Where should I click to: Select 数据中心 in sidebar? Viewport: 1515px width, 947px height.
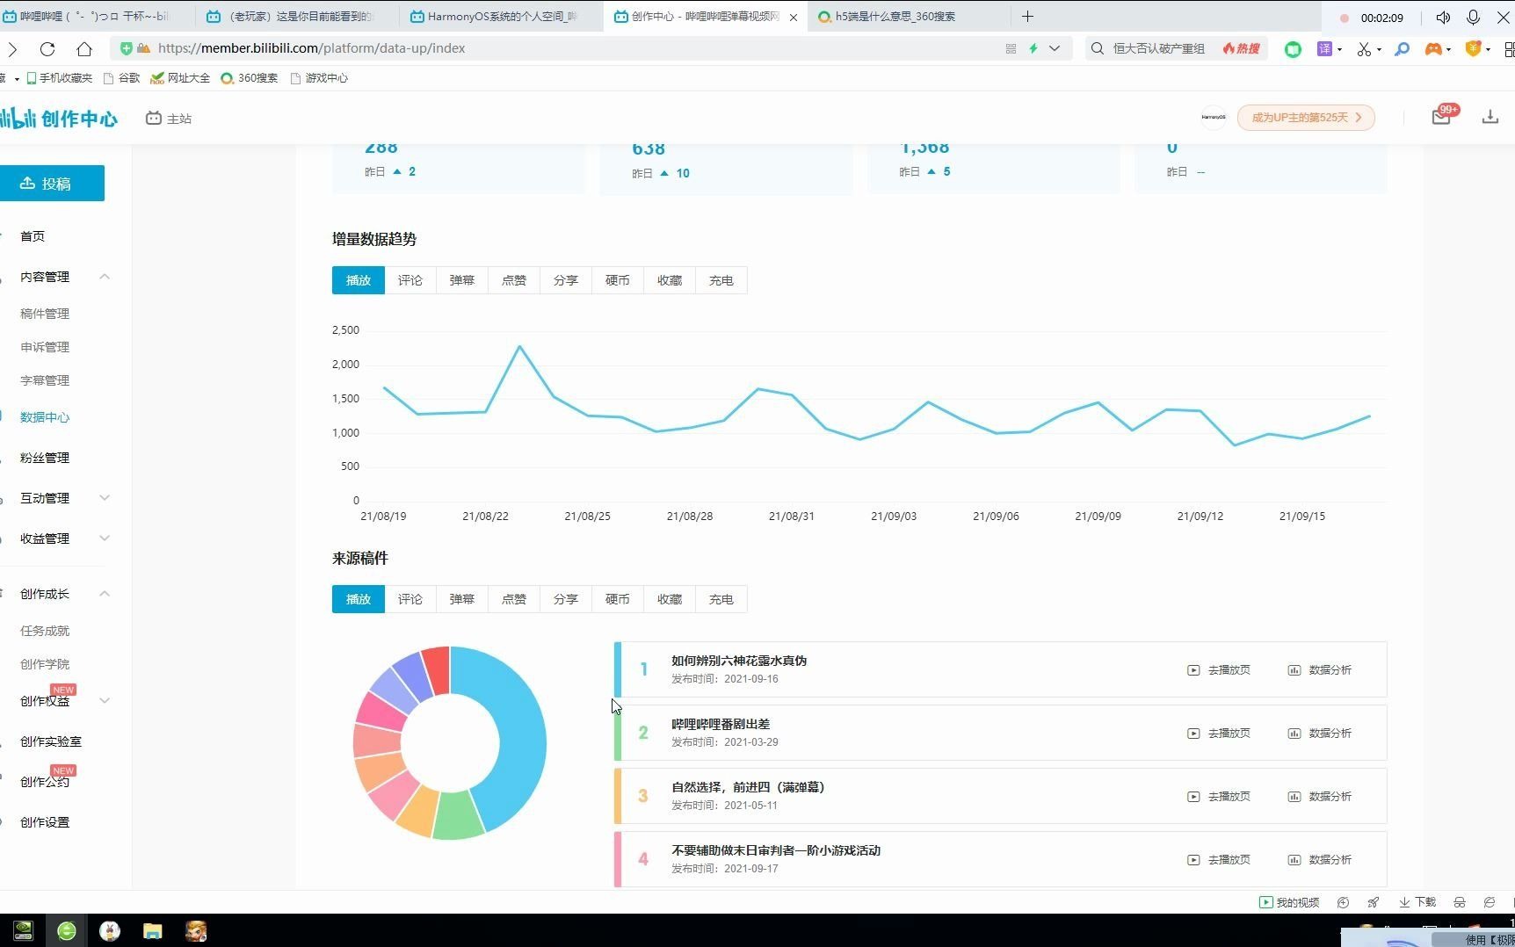click(45, 417)
